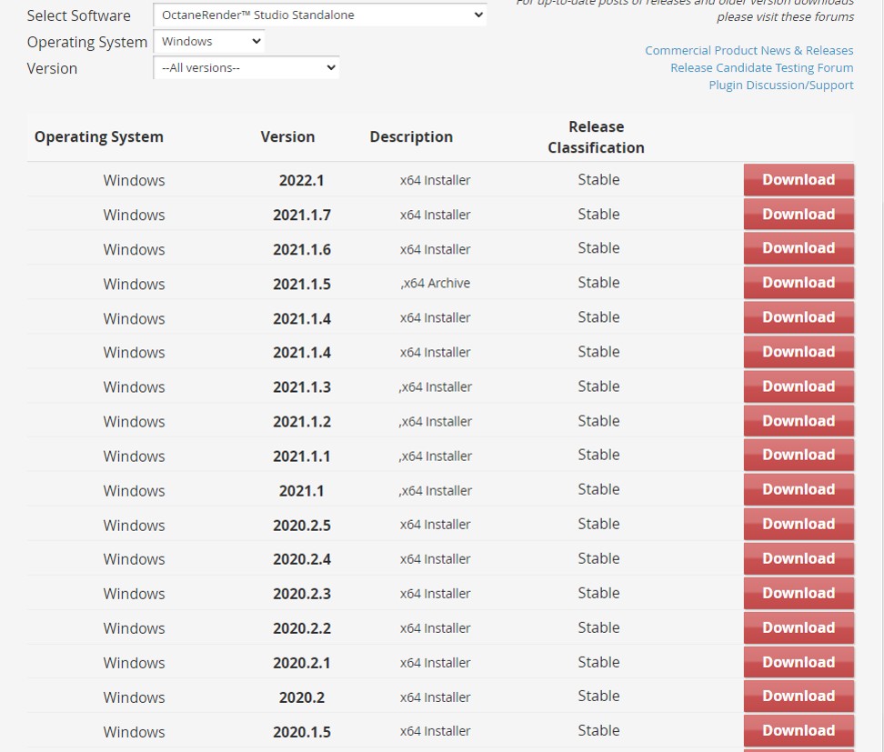
Task: Click x64 Installer in the 2021.1.1 row
Action: (x=436, y=456)
